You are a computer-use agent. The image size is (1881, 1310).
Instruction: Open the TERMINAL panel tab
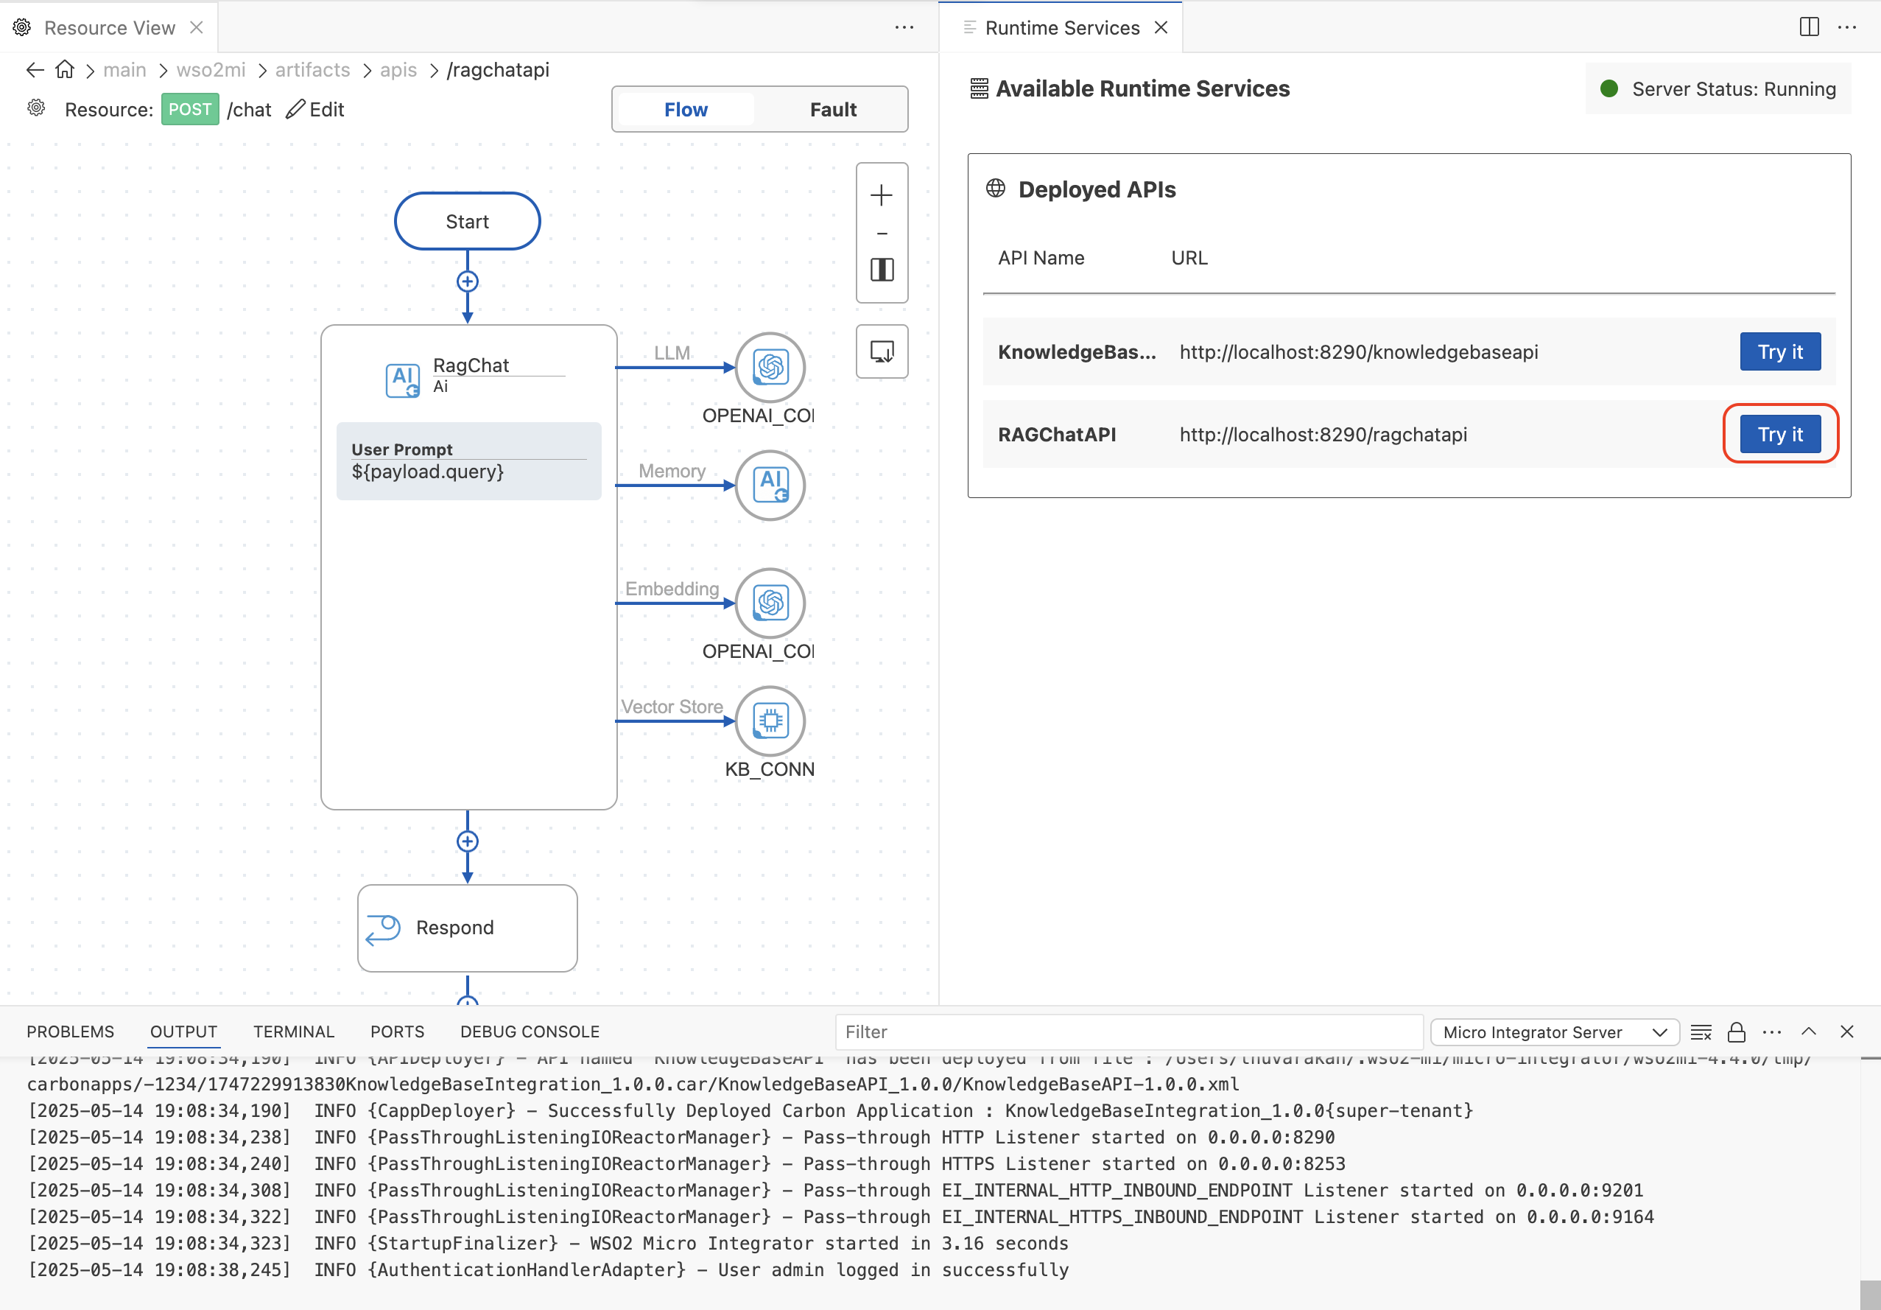293,1031
